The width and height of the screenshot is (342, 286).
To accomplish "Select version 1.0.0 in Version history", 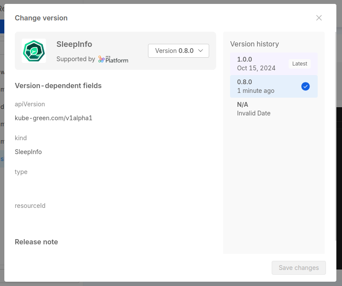I will (260, 64).
